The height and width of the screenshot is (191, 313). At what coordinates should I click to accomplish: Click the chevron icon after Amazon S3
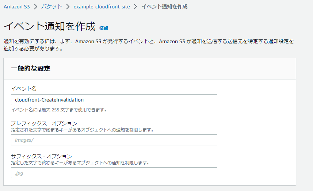[x=35, y=7]
